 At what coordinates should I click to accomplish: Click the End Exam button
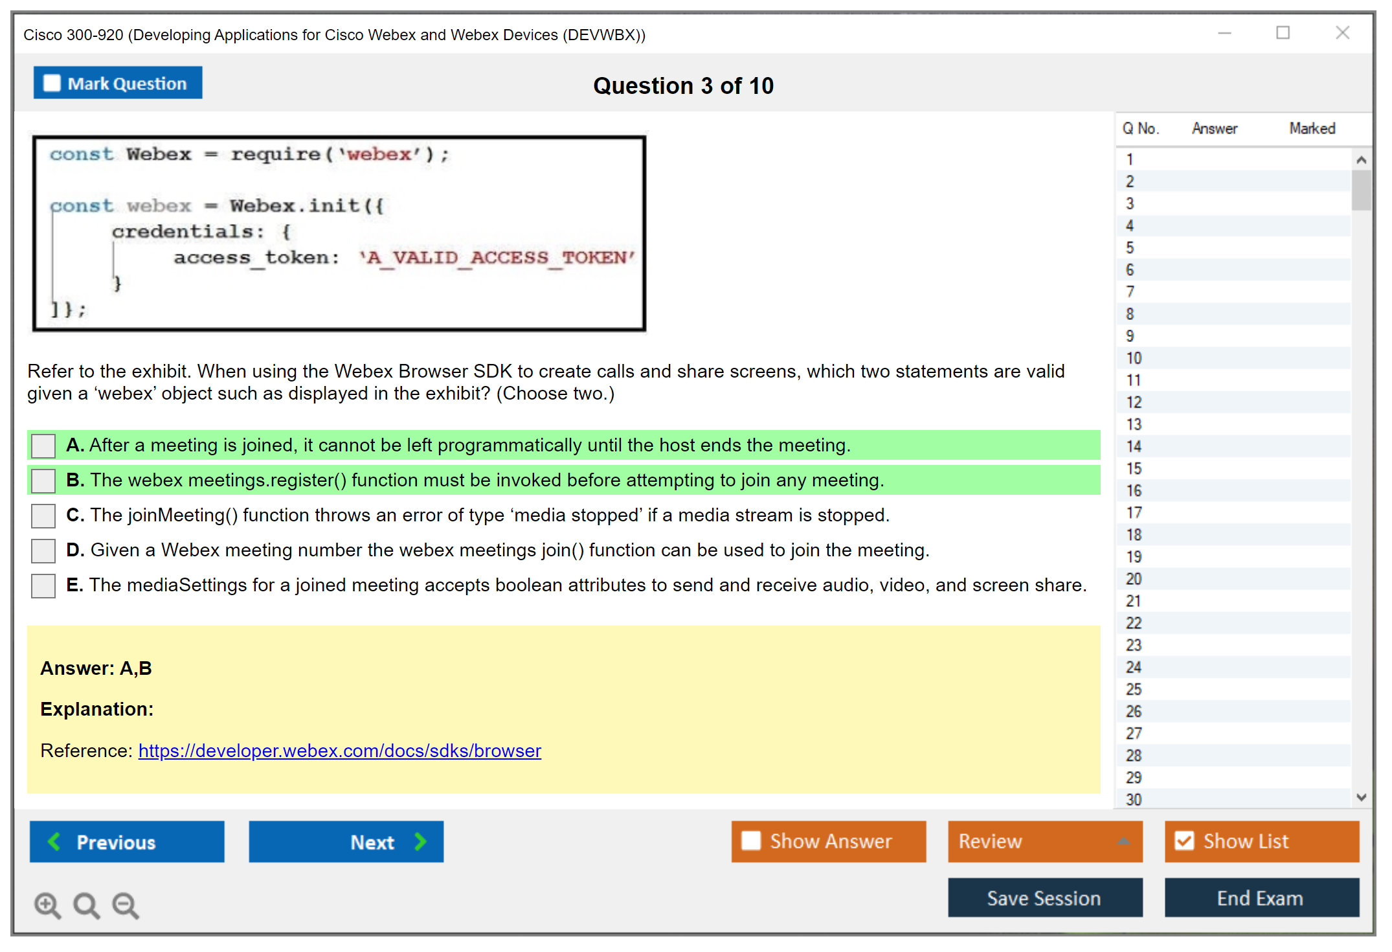(1261, 898)
